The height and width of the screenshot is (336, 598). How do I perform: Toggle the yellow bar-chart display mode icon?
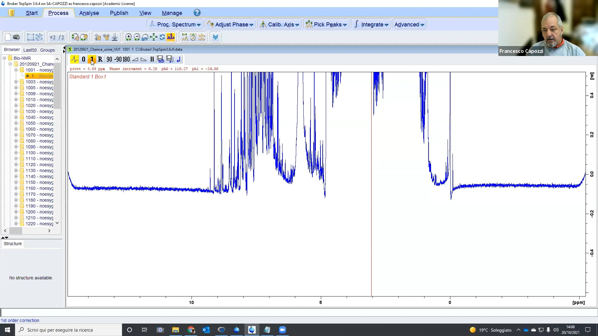coord(171,37)
